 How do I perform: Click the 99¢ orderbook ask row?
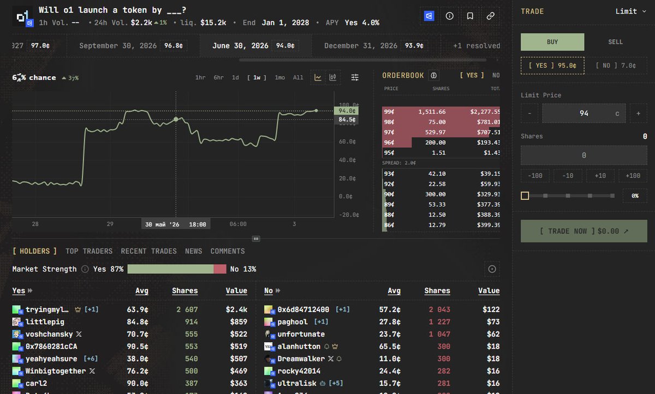coord(441,112)
